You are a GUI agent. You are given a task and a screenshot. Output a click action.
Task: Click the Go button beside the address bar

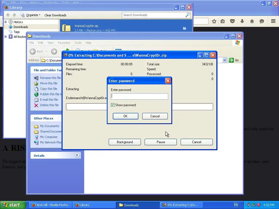234,60
